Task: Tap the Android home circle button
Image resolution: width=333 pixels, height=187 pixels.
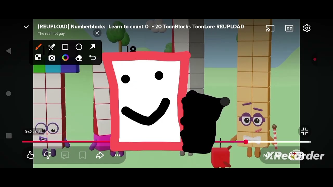Action: click(9, 94)
